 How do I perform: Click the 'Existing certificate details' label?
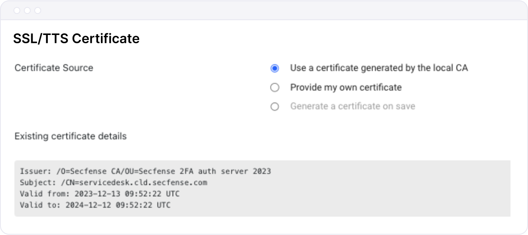70,136
